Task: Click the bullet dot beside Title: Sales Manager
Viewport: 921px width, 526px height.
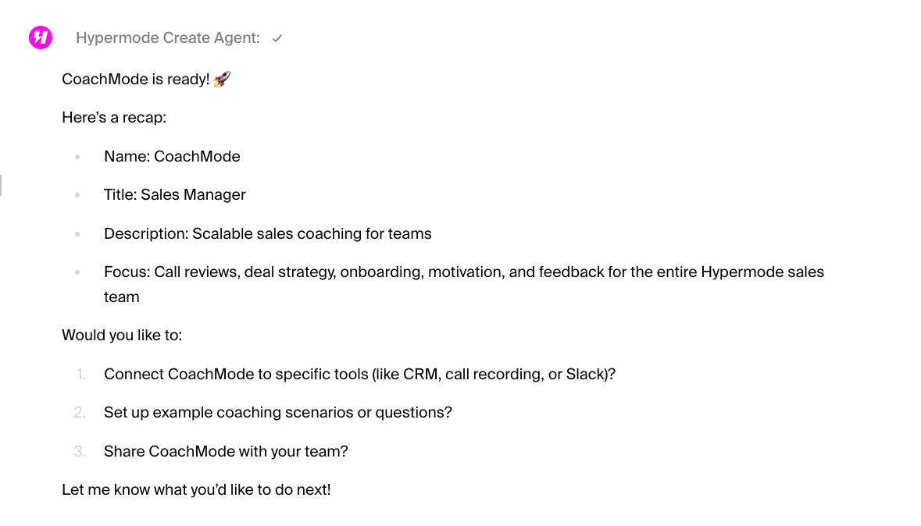Action: click(77, 195)
